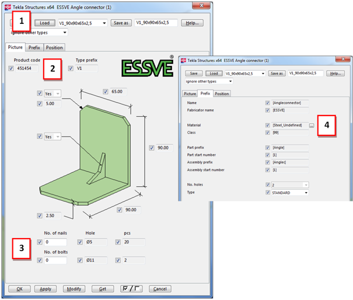Click the Save as name field in main dialog
Viewport: 353px width, 300px height.
156,23
